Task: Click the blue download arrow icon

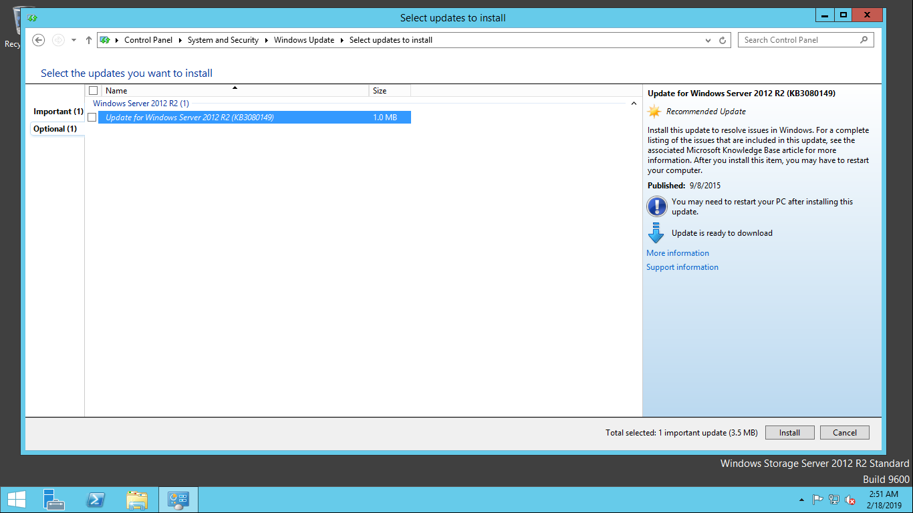Action: coord(656,233)
